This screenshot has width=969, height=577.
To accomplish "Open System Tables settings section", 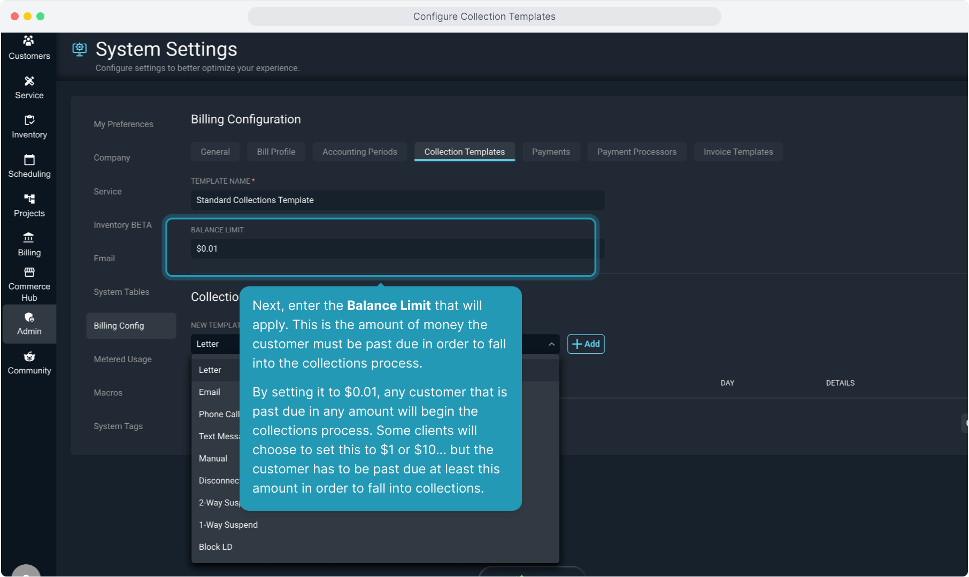I will click(121, 292).
